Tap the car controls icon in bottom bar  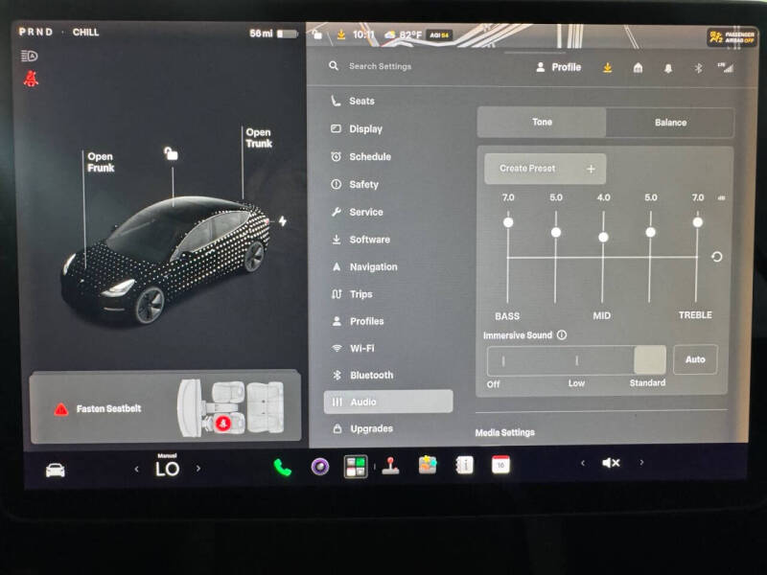pos(56,471)
